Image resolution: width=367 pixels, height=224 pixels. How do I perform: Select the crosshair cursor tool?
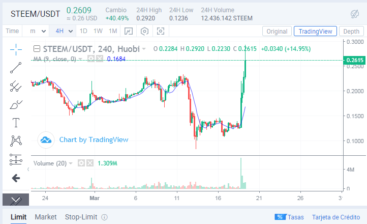pos(16,49)
